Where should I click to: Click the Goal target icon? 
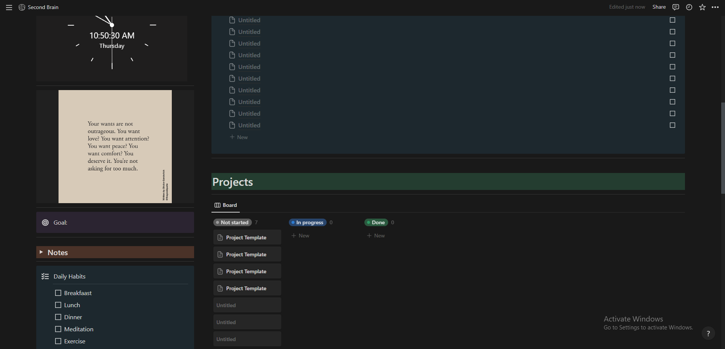point(45,223)
